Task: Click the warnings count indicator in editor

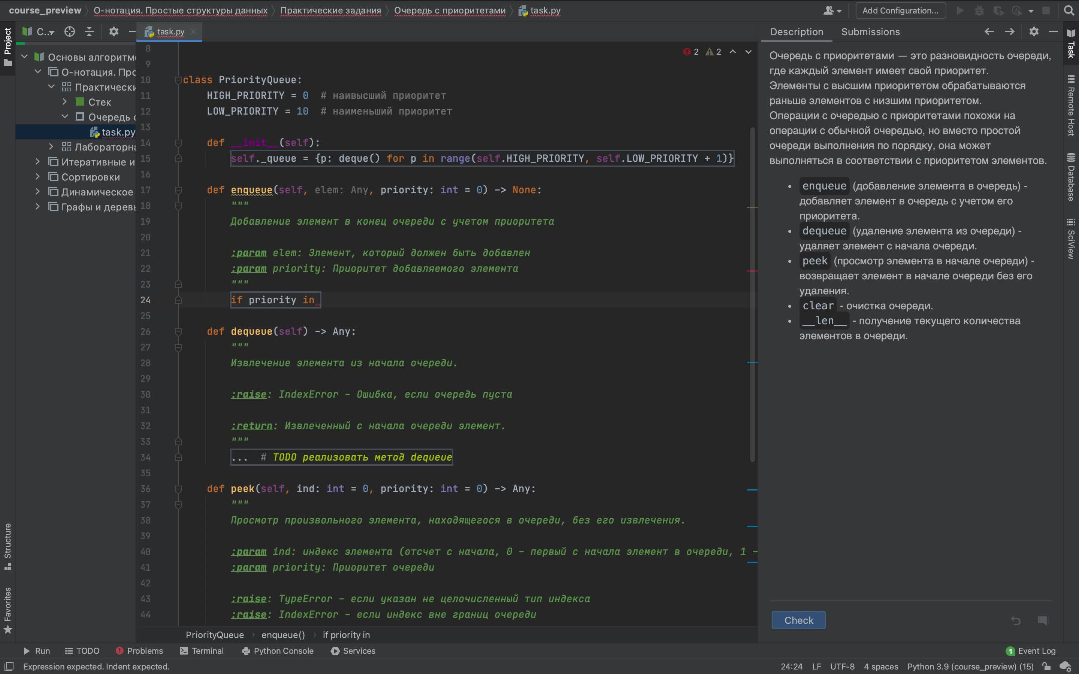Action: 713,52
